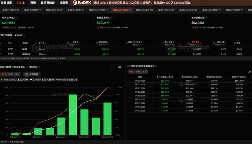This screenshot has height=144, width=252.
Task: Click the $25.46M cell in history table
Action: point(165,92)
